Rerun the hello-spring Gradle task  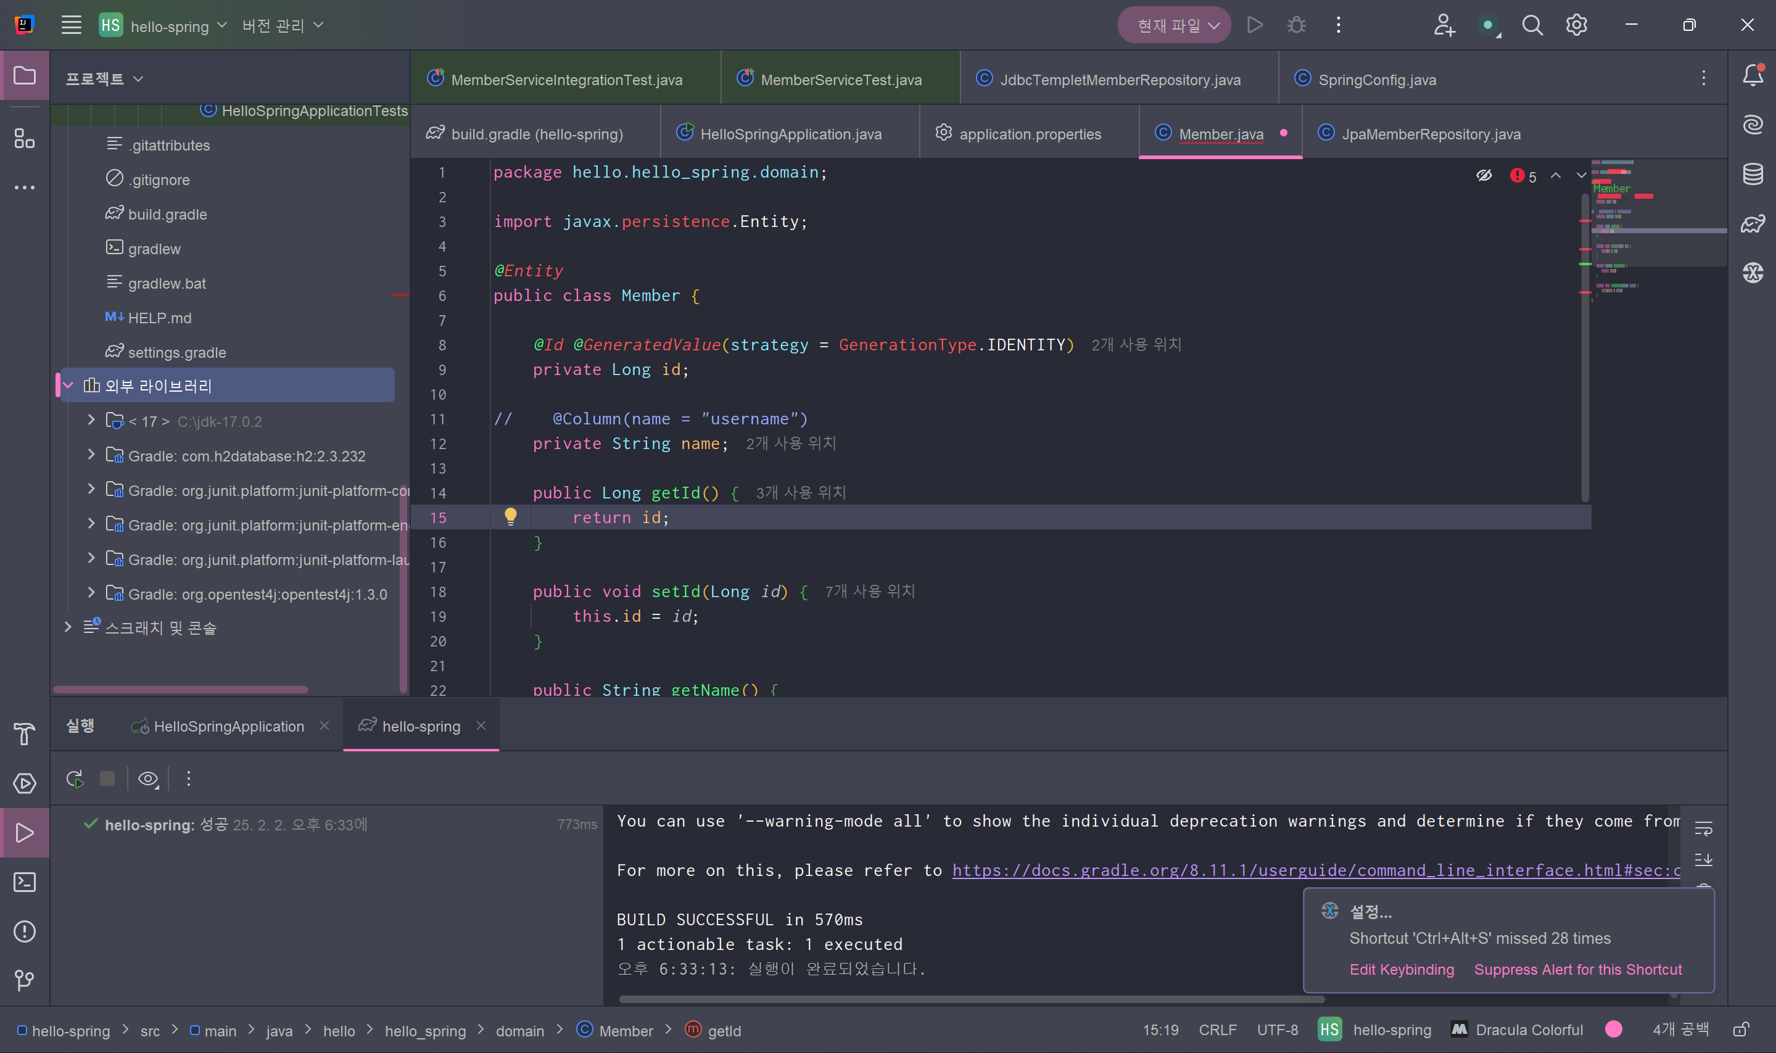(75, 779)
